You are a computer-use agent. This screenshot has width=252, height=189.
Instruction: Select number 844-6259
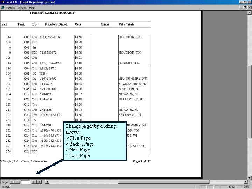click(x=46, y=99)
